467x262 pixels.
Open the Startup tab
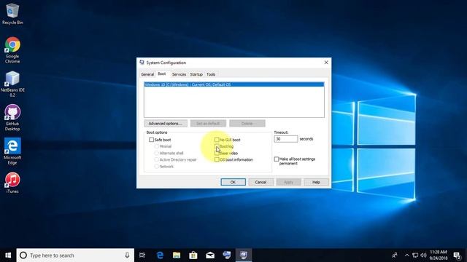pos(196,74)
